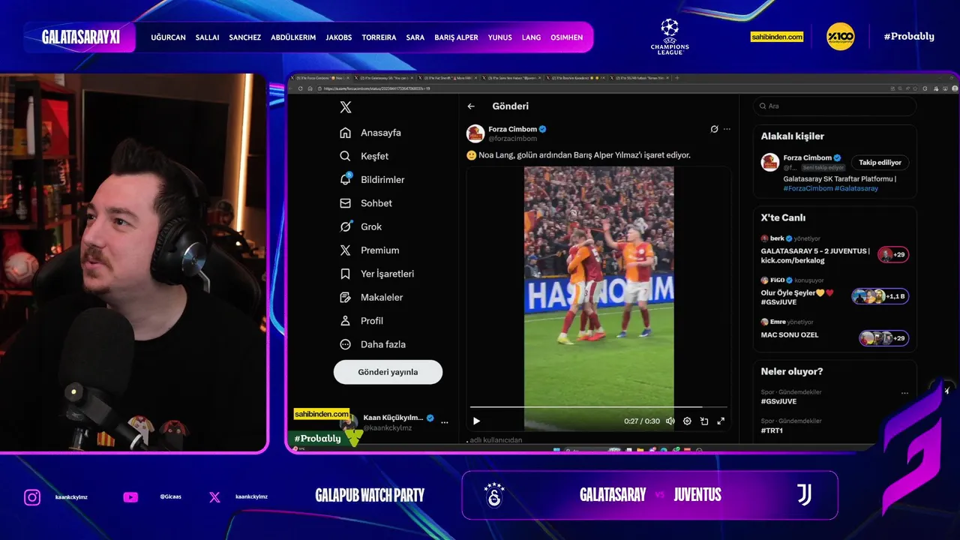Screen dimensions: 960x540
Task: Open trending hashtag #TRT1
Action: coord(772,430)
